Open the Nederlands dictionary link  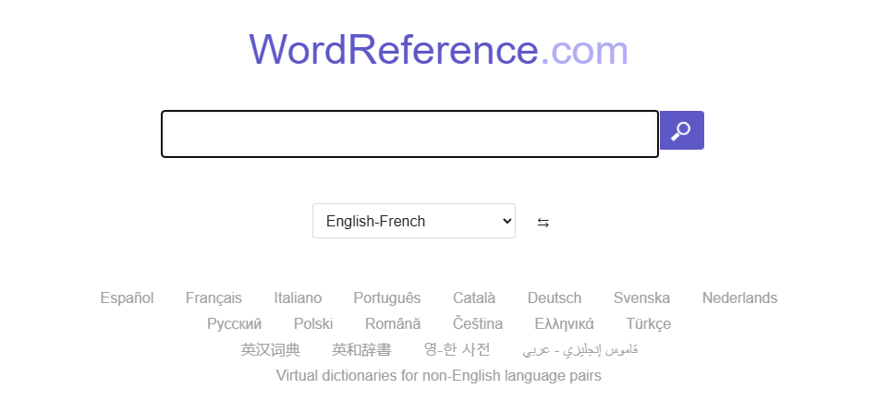739,298
